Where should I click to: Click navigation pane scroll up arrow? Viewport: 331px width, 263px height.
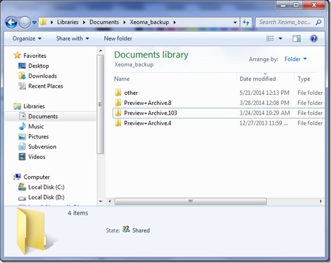101,51
